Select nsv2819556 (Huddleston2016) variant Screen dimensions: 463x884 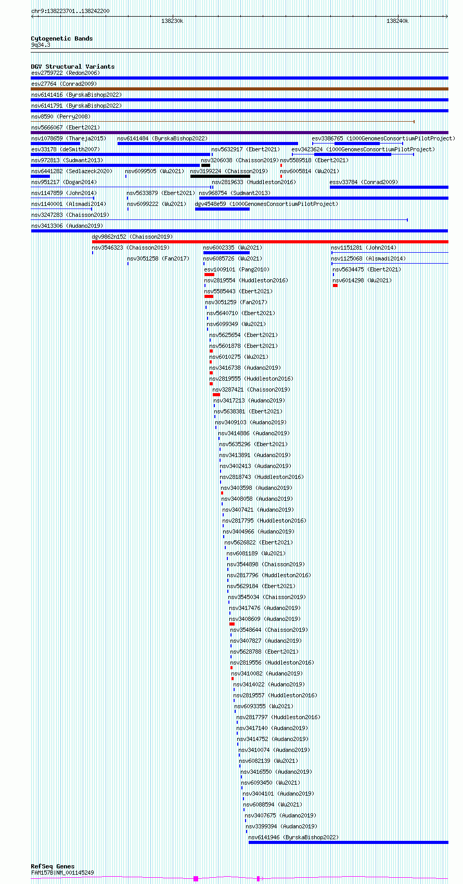coord(273,662)
